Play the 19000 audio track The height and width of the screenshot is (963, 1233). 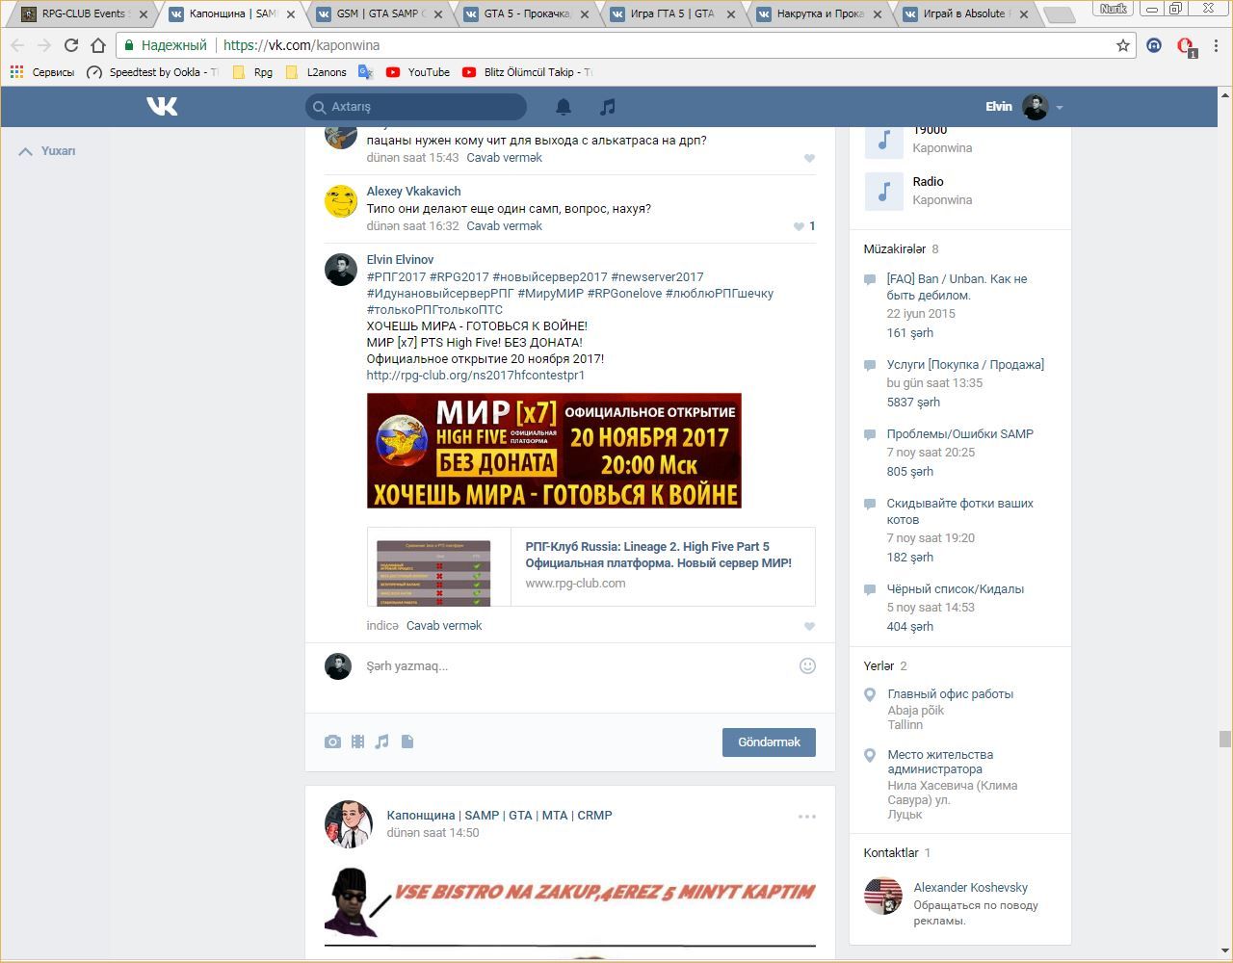[x=883, y=141]
